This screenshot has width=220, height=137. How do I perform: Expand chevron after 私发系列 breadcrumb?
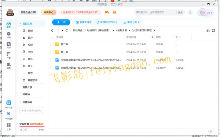113,30
